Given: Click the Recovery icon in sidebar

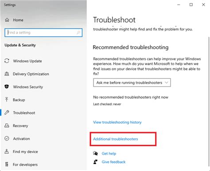Looking at the screenshot, I should click(7, 125).
